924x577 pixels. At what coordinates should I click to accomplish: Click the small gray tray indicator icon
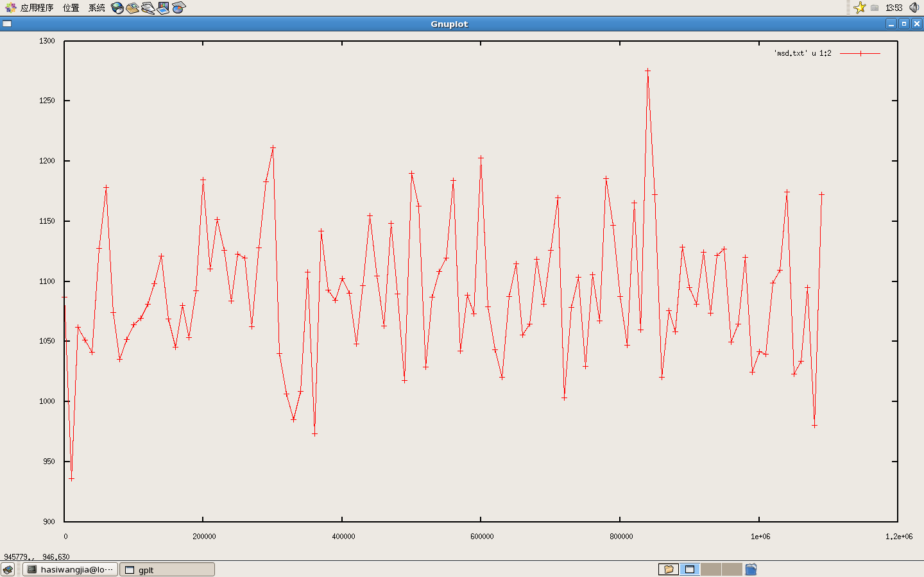click(875, 8)
